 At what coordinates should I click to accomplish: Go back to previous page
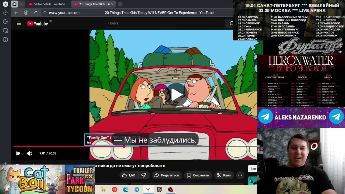pos(16,13)
